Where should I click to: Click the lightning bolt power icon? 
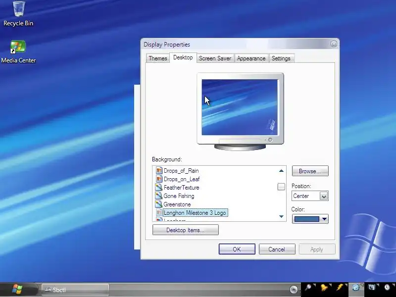(x=340, y=288)
